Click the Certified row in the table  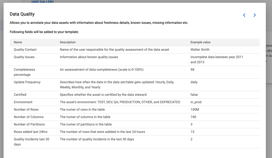[20, 94]
